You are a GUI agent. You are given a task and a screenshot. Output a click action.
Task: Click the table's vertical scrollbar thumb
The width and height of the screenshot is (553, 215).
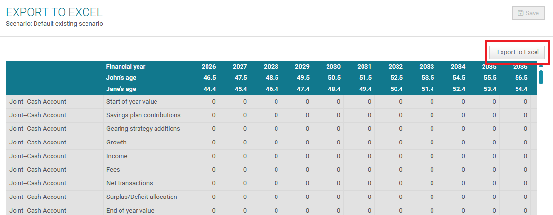click(x=541, y=77)
